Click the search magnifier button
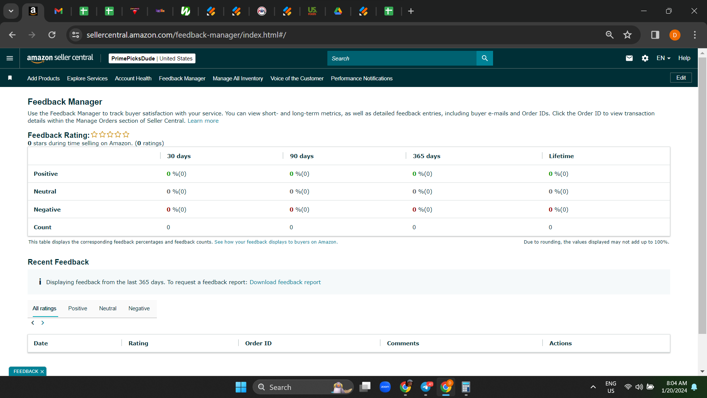707x398 pixels. click(x=485, y=58)
